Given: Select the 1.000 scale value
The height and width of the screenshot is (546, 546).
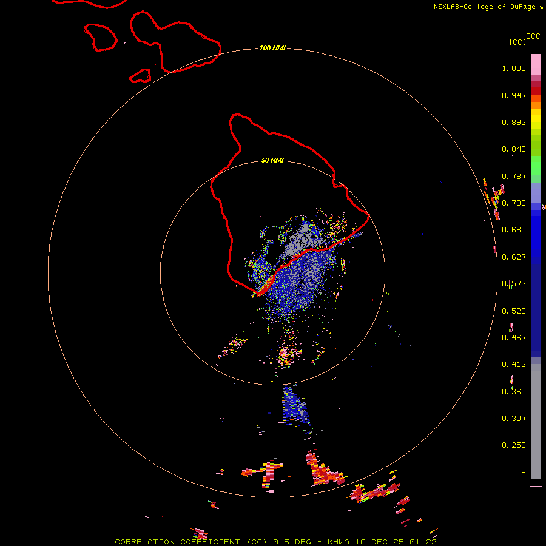Looking at the screenshot, I should (x=514, y=68).
